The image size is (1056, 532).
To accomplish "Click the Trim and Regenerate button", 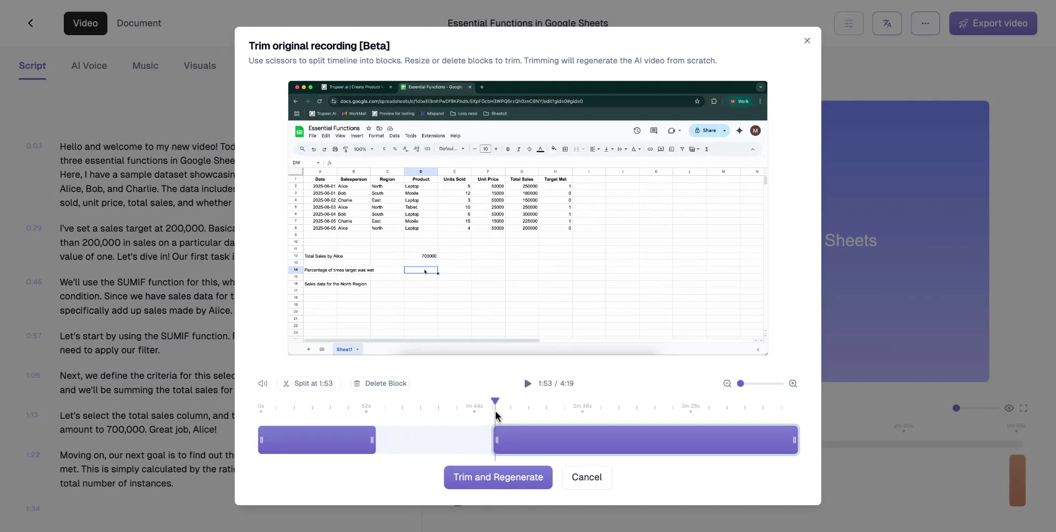I will 498,478.
